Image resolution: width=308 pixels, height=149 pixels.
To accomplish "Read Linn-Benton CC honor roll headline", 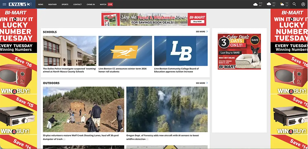I will pyautogui.click(x=123, y=70).
